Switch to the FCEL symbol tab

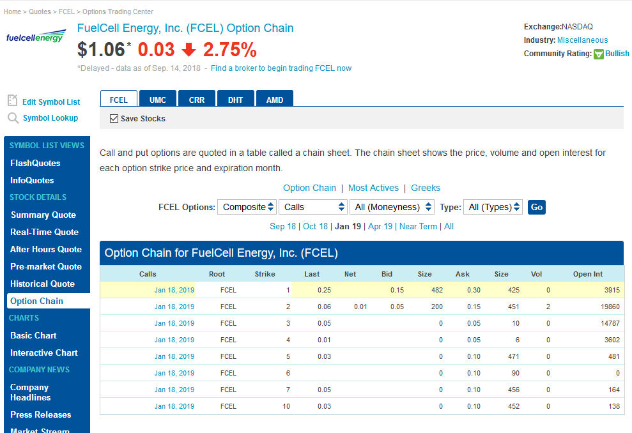pyautogui.click(x=118, y=99)
